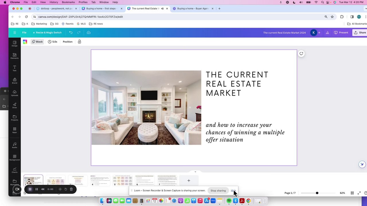Click Resize & Magic Switch
367x206 pixels.
point(47,33)
